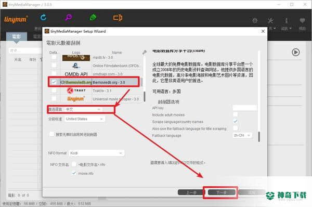Check the default box for omdbapi.com
The height and width of the screenshot is (207, 312).
pyautogui.click(x=54, y=74)
